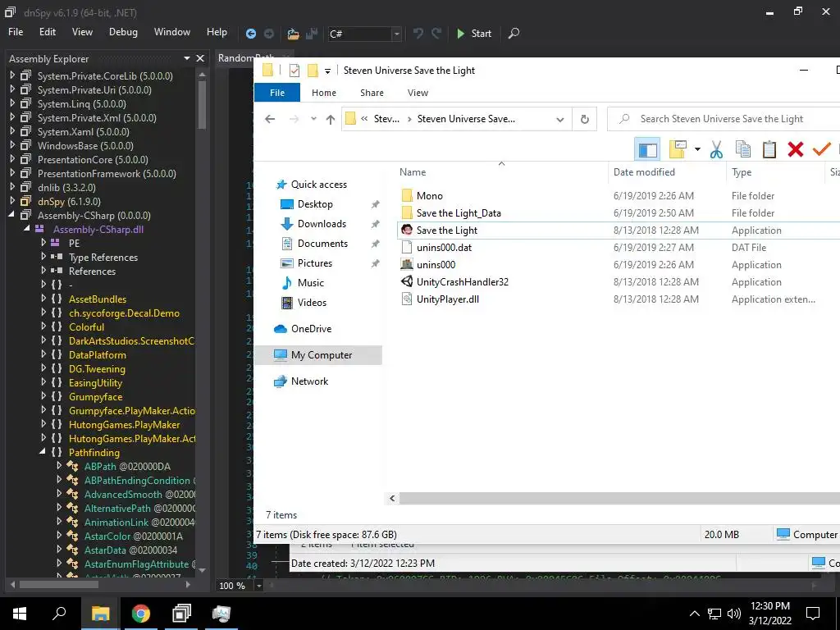
Task: Open the Quick Access Toolbar customize arrow
Action: coord(327,71)
